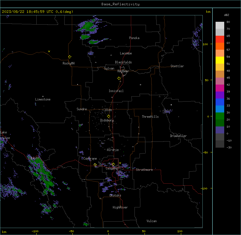The width and height of the screenshot is (241, 235).
Task: Select the Okotoks label
Action: pyautogui.click(x=115, y=195)
